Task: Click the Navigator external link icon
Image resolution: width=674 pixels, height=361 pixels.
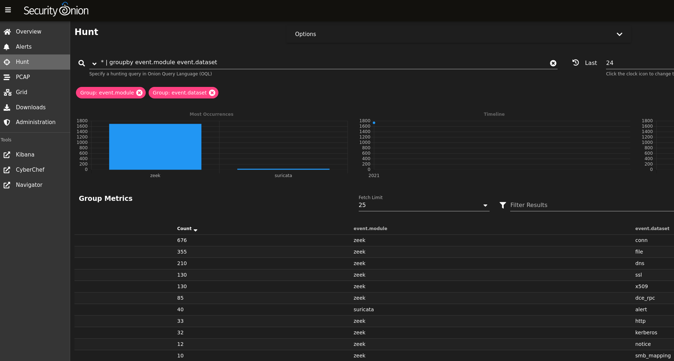Action: (7, 185)
